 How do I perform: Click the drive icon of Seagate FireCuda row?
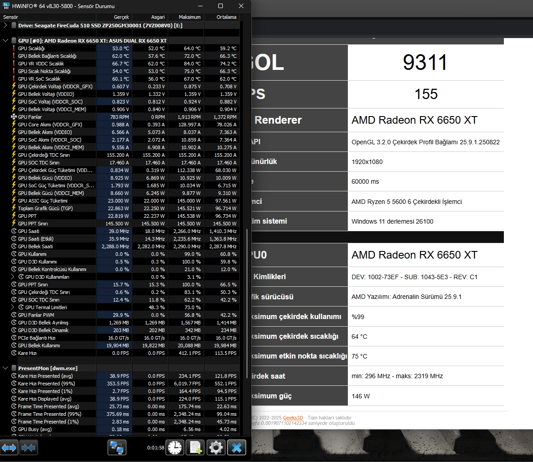click(14, 25)
